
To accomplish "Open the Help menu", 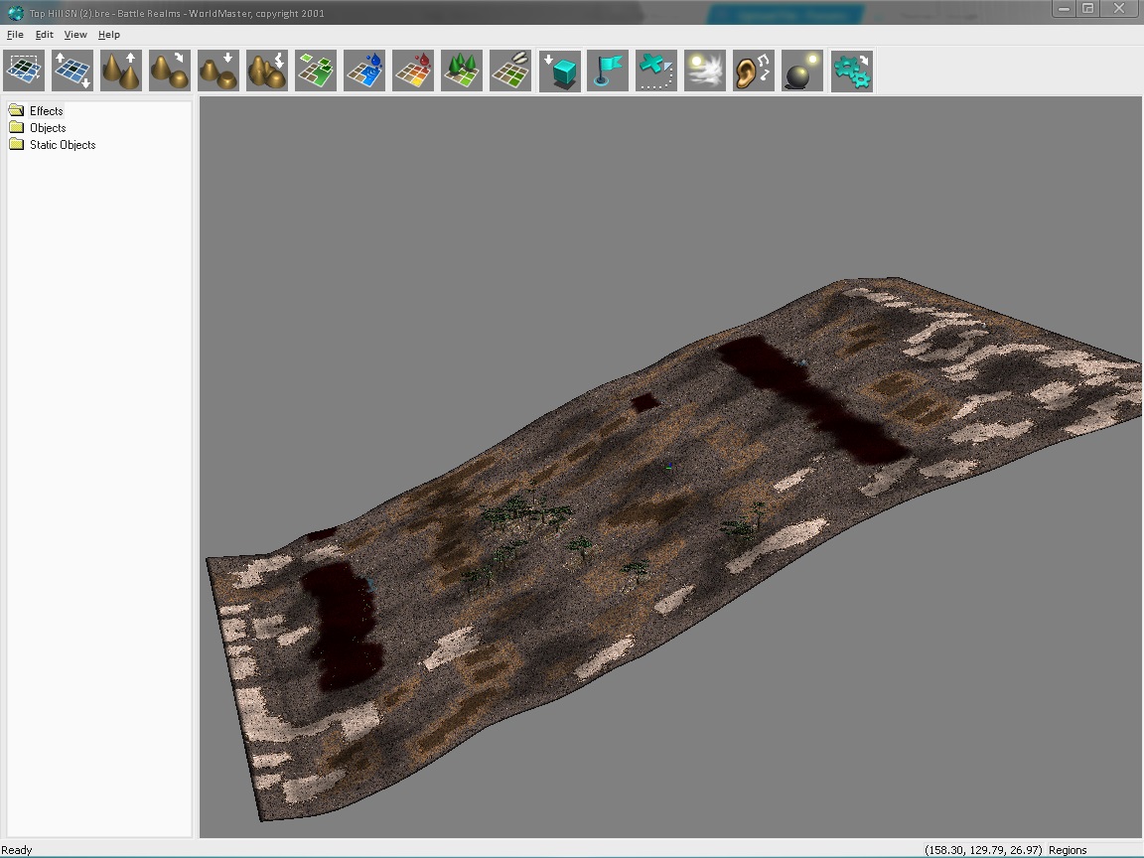I will point(108,35).
